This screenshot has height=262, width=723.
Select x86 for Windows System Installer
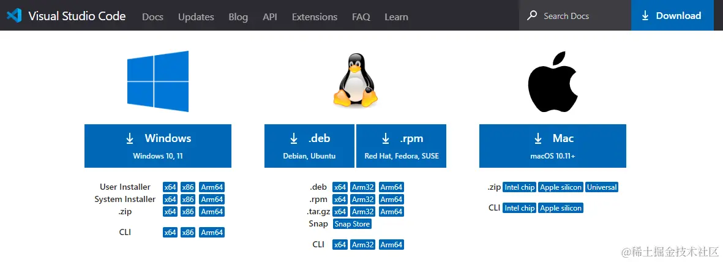coord(188,200)
